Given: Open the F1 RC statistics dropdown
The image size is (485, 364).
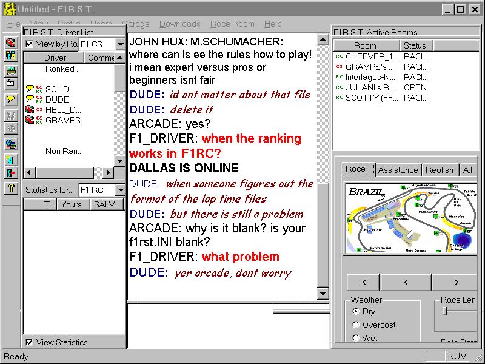Looking at the screenshot, I should point(121,190).
